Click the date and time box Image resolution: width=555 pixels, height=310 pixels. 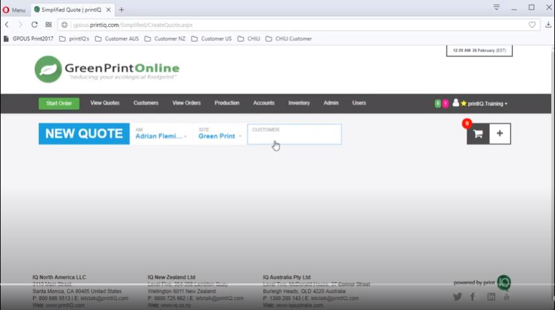(x=479, y=51)
